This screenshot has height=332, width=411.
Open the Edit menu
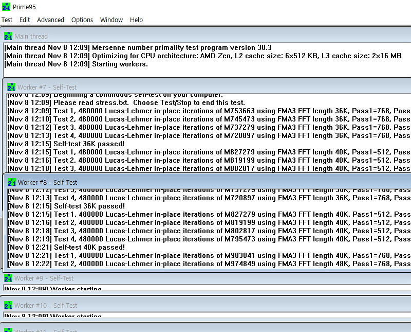pos(25,20)
